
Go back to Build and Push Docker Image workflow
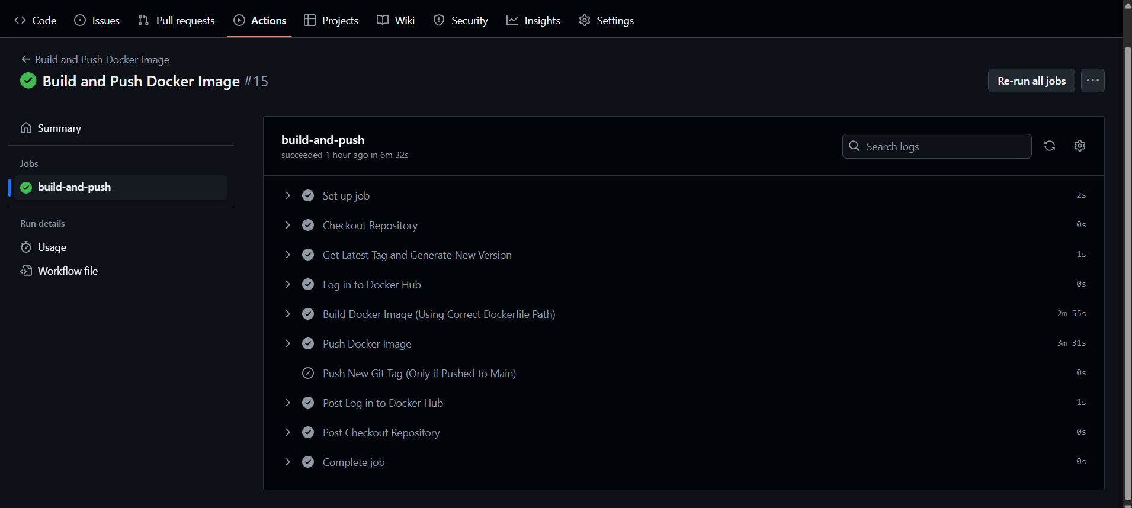pyautogui.click(x=102, y=59)
